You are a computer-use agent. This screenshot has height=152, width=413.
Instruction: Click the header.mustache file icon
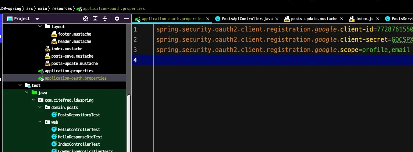click(x=54, y=41)
